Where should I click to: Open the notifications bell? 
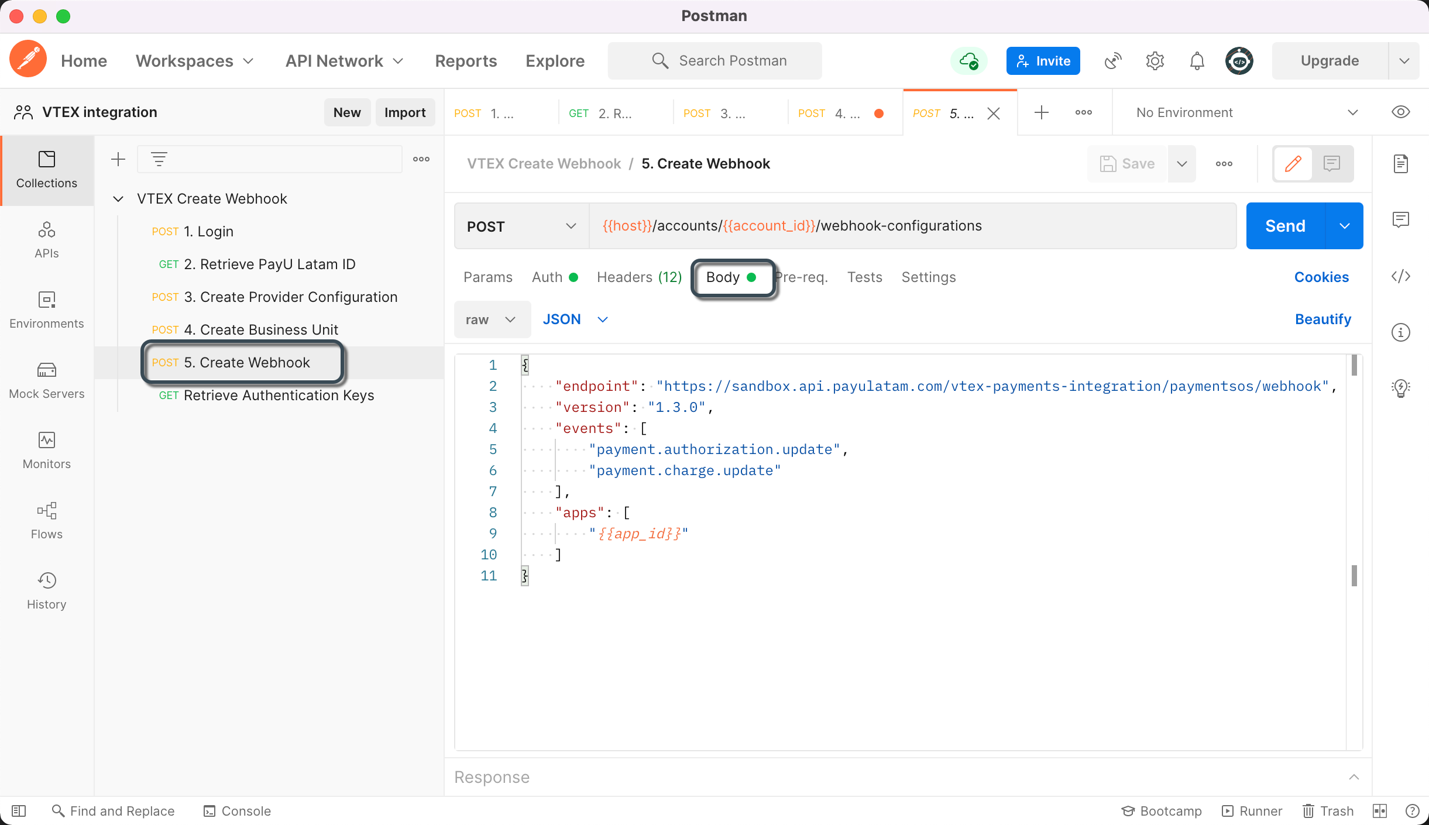[x=1197, y=61]
